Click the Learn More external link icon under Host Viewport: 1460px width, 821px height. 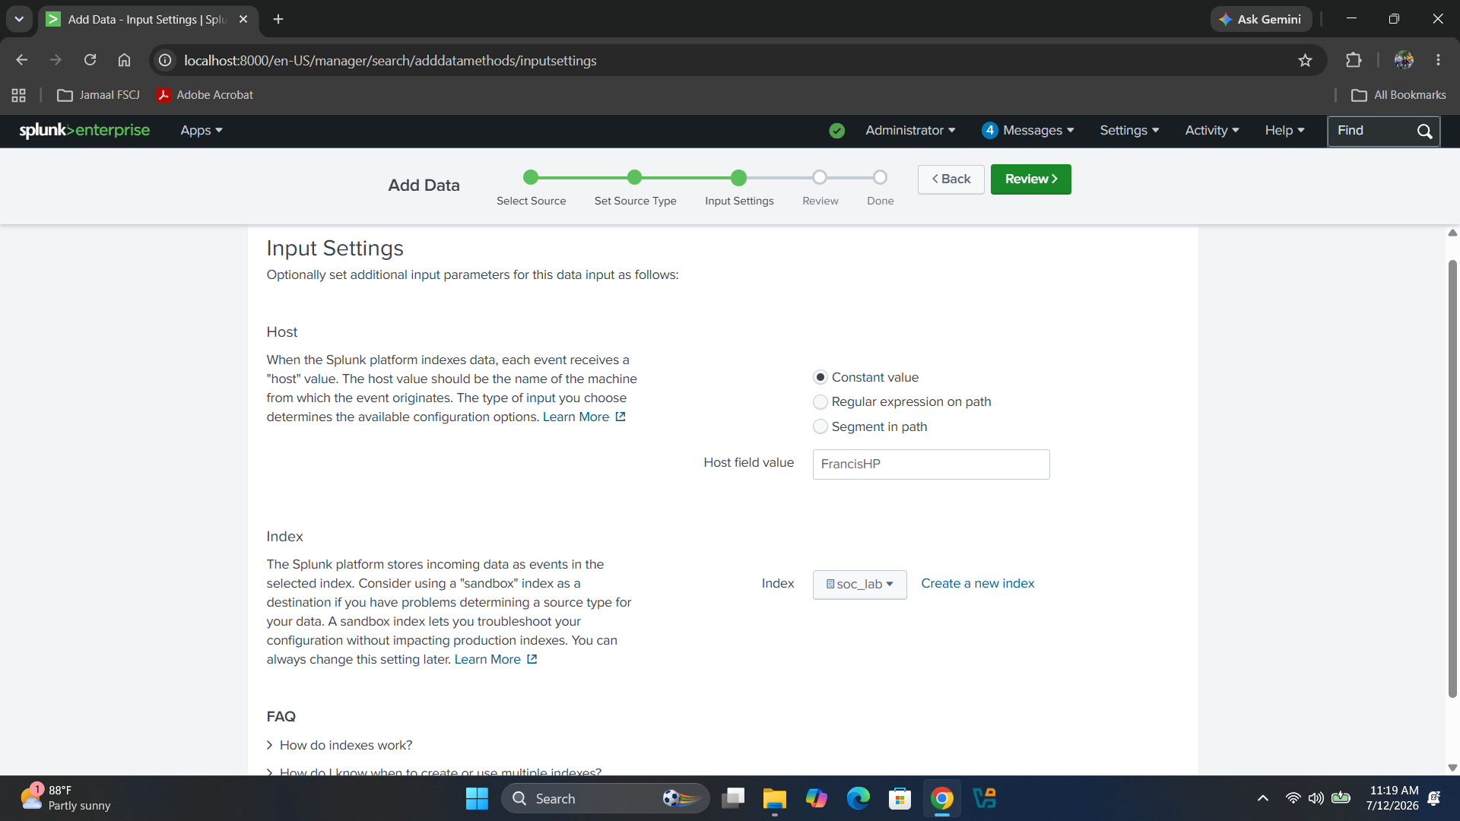[620, 417]
